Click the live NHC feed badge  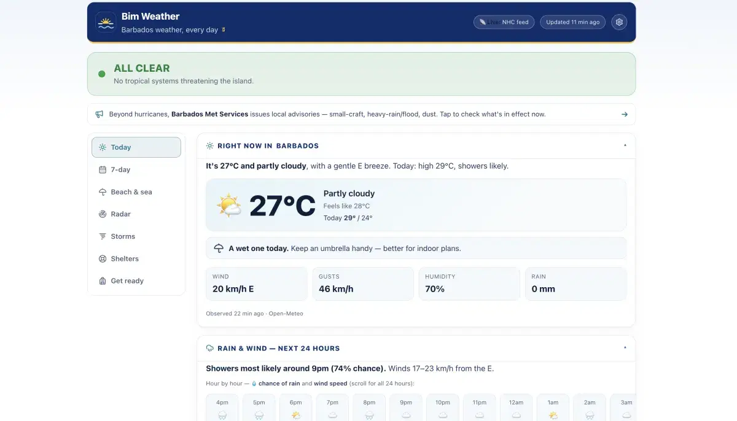pos(504,22)
